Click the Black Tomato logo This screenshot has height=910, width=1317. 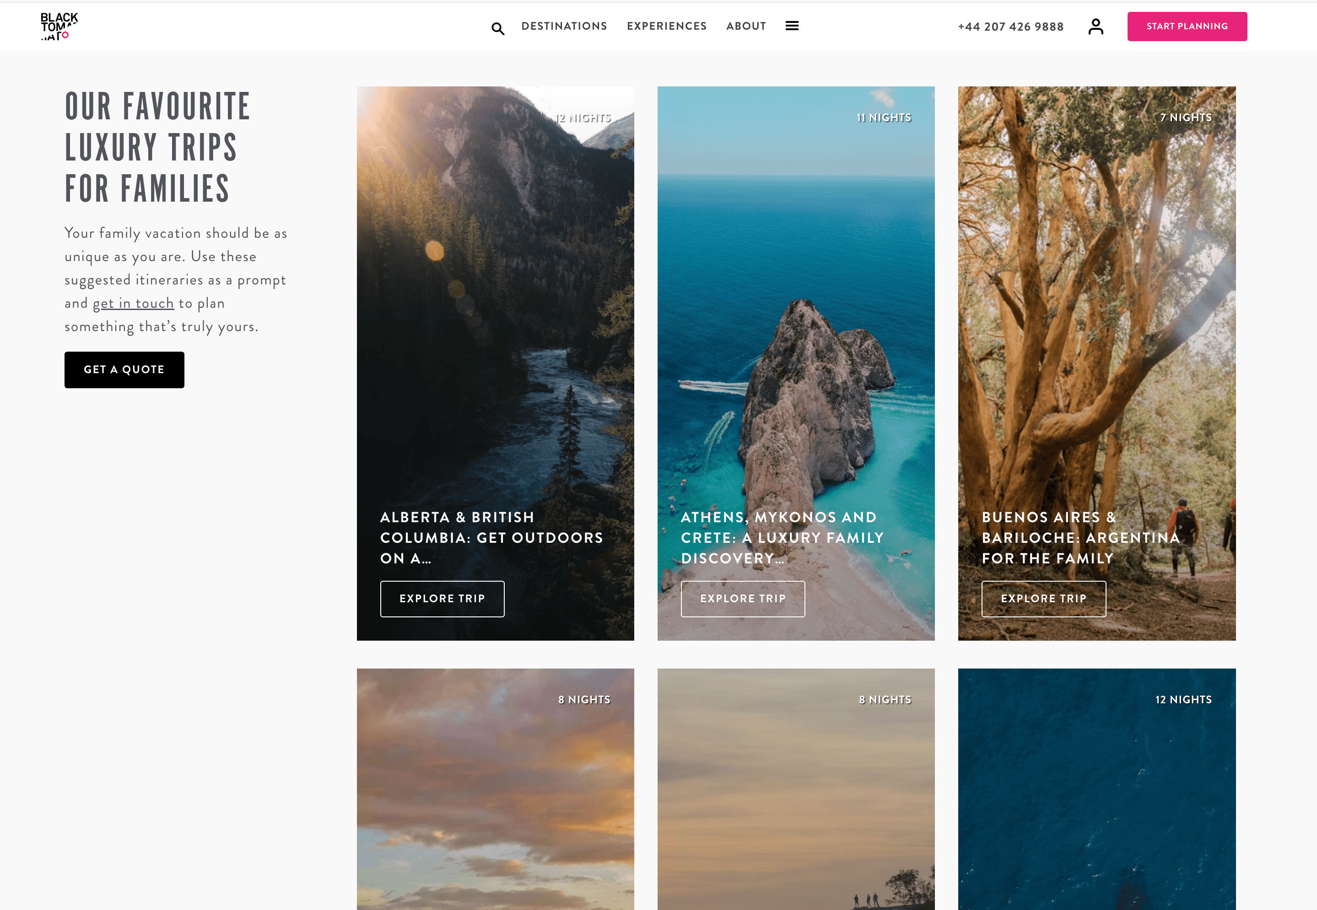click(x=59, y=26)
